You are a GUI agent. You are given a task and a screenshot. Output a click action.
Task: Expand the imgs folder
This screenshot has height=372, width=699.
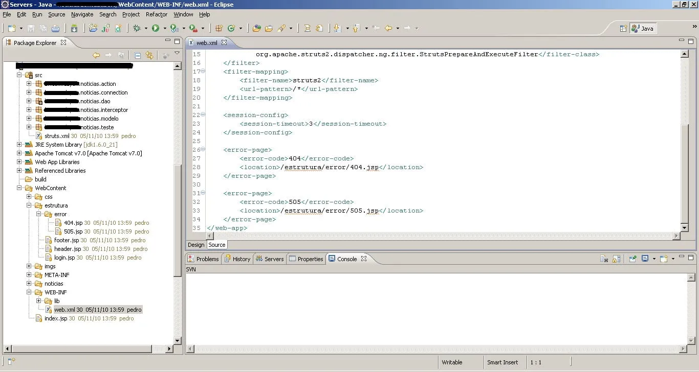point(29,266)
